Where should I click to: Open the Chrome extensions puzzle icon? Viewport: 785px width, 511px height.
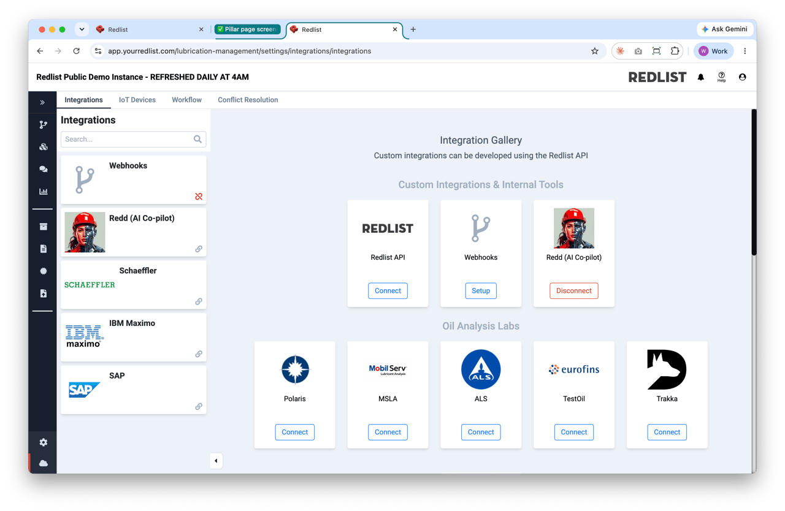675,51
